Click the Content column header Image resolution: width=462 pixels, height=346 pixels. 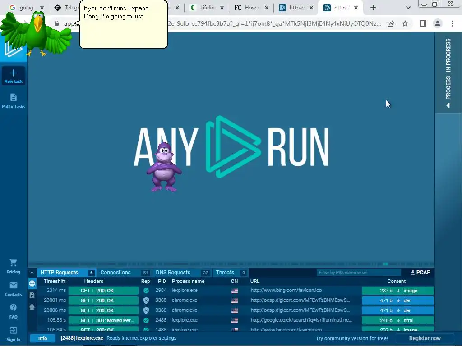(396, 281)
